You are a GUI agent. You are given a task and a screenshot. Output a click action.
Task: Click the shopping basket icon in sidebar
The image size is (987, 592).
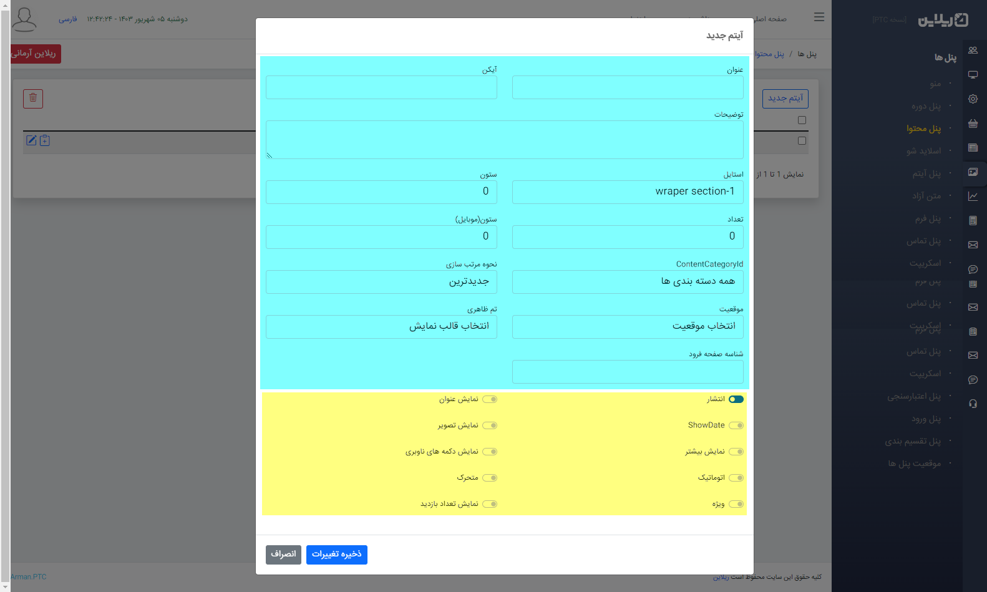[x=973, y=124]
